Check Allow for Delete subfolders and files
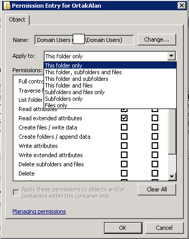 tap(124, 164)
